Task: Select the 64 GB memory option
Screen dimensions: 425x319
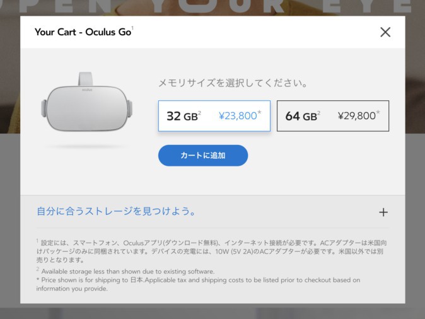Action: coord(332,116)
